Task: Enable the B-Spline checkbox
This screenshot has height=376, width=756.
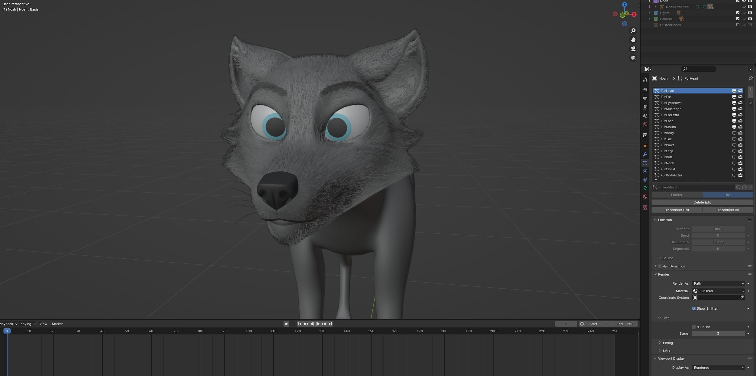Action: (x=693, y=327)
